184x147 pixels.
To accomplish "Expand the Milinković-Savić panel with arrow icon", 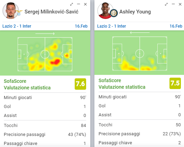I will 72,4.
